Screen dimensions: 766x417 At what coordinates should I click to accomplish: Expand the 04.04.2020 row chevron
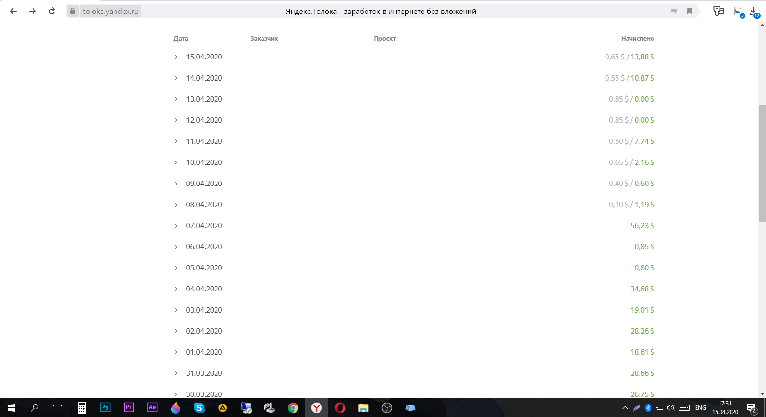tap(176, 289)
